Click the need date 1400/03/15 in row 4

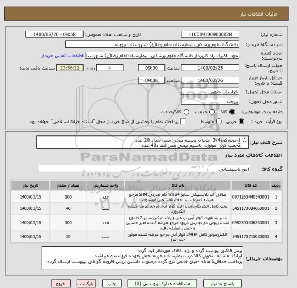pos(30,237)
